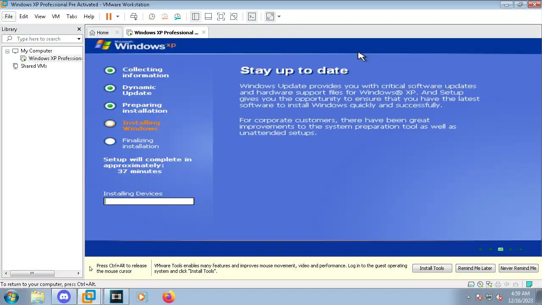Show hidden system tray icons
542x305 pixels.
(x=468, y=297)
